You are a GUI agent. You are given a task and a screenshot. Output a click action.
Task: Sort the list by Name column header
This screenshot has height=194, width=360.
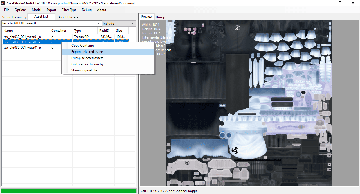25,31
